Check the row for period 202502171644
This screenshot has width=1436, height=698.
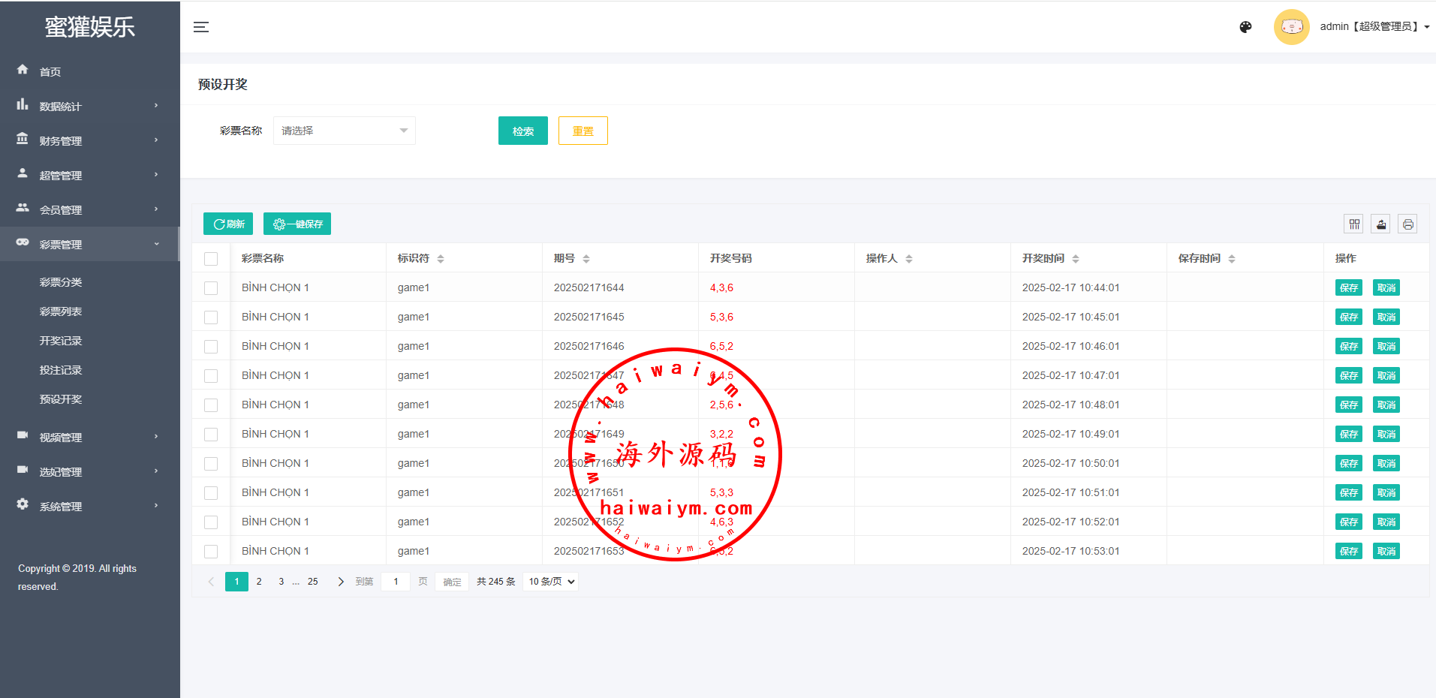[211, 288]
